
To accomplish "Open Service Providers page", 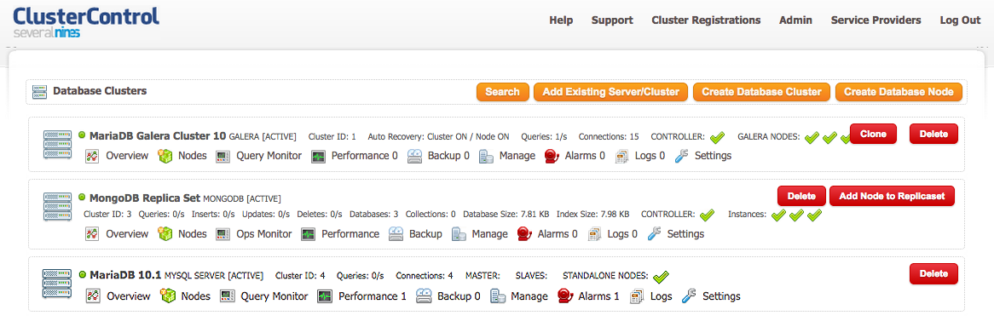I will (876, 20).
